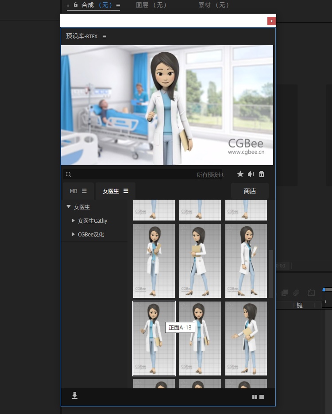
Task: Click the motion blur icon in timeline
Action: pos(297,293)
